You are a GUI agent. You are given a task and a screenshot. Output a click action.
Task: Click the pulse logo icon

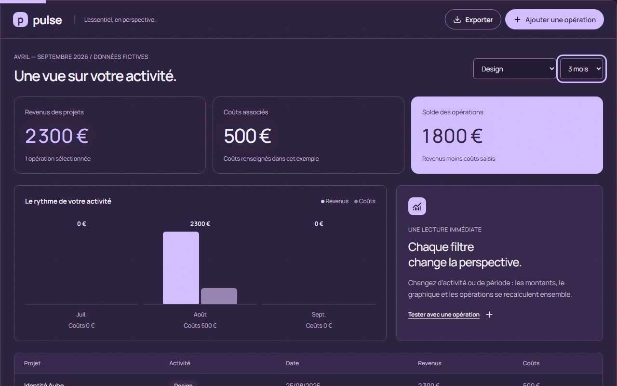(x=20, y=20)
